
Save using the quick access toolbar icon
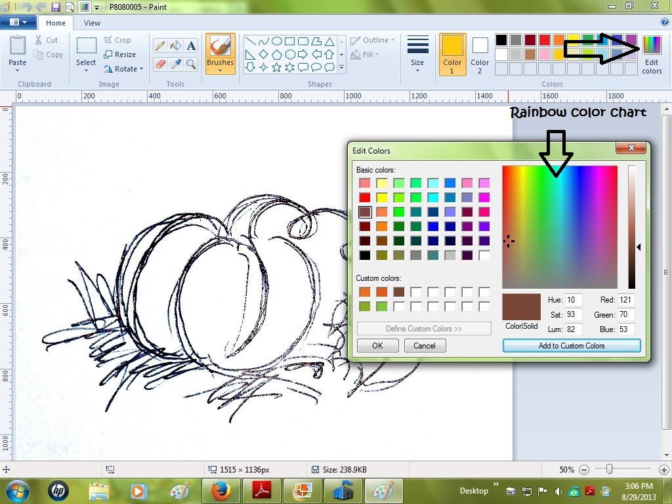tap(56, 7)
